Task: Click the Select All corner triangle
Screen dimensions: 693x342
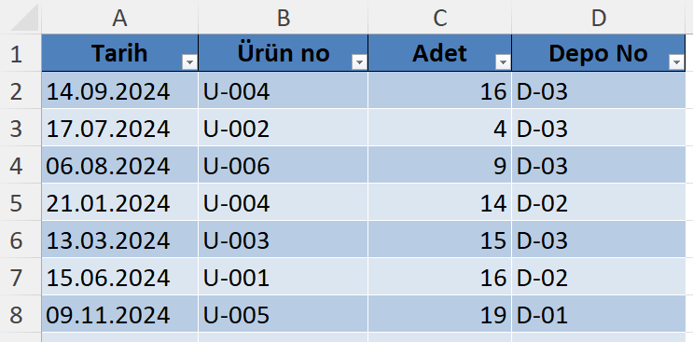Action: pyautogui.click(x=24, y=18)
